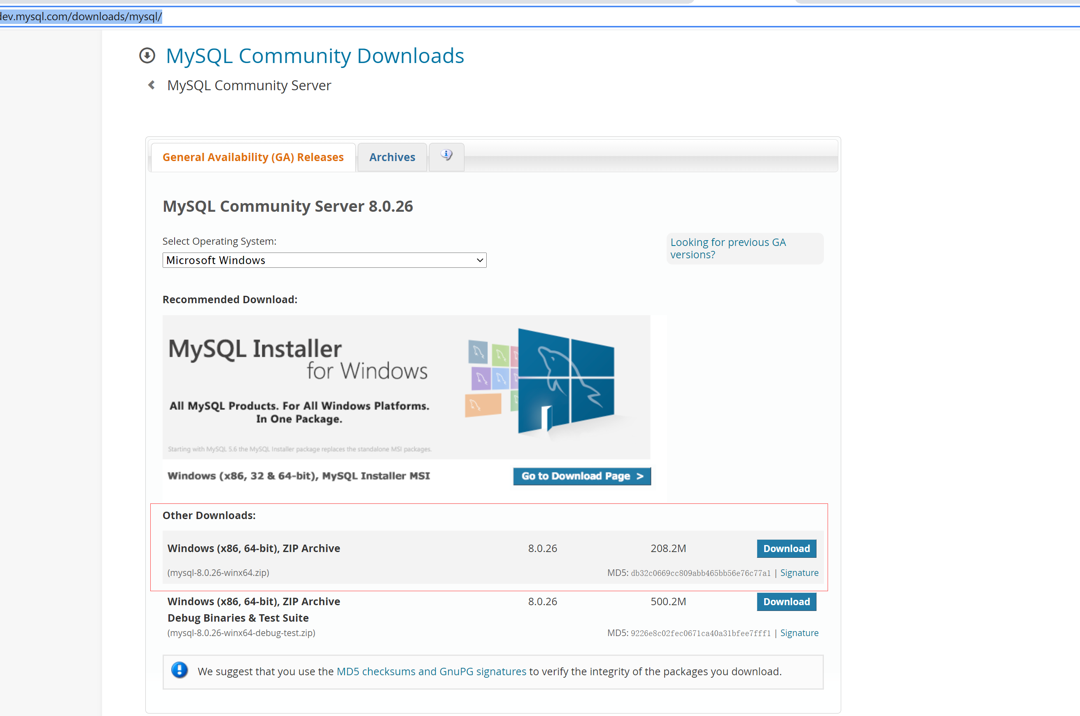
Task: Select General Availability (GA) Releases tab
Action: 253,157
